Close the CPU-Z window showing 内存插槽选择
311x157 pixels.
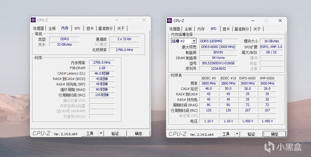coord(280,21)
